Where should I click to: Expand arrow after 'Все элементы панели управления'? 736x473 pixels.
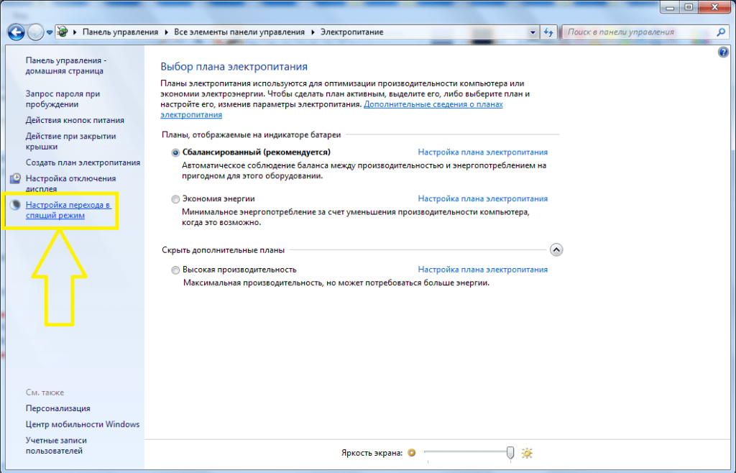(313, 32)
